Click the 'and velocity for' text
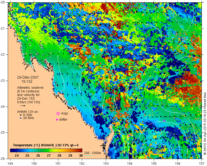The height and width of the screenshot is (166, 207). (28, 95)
